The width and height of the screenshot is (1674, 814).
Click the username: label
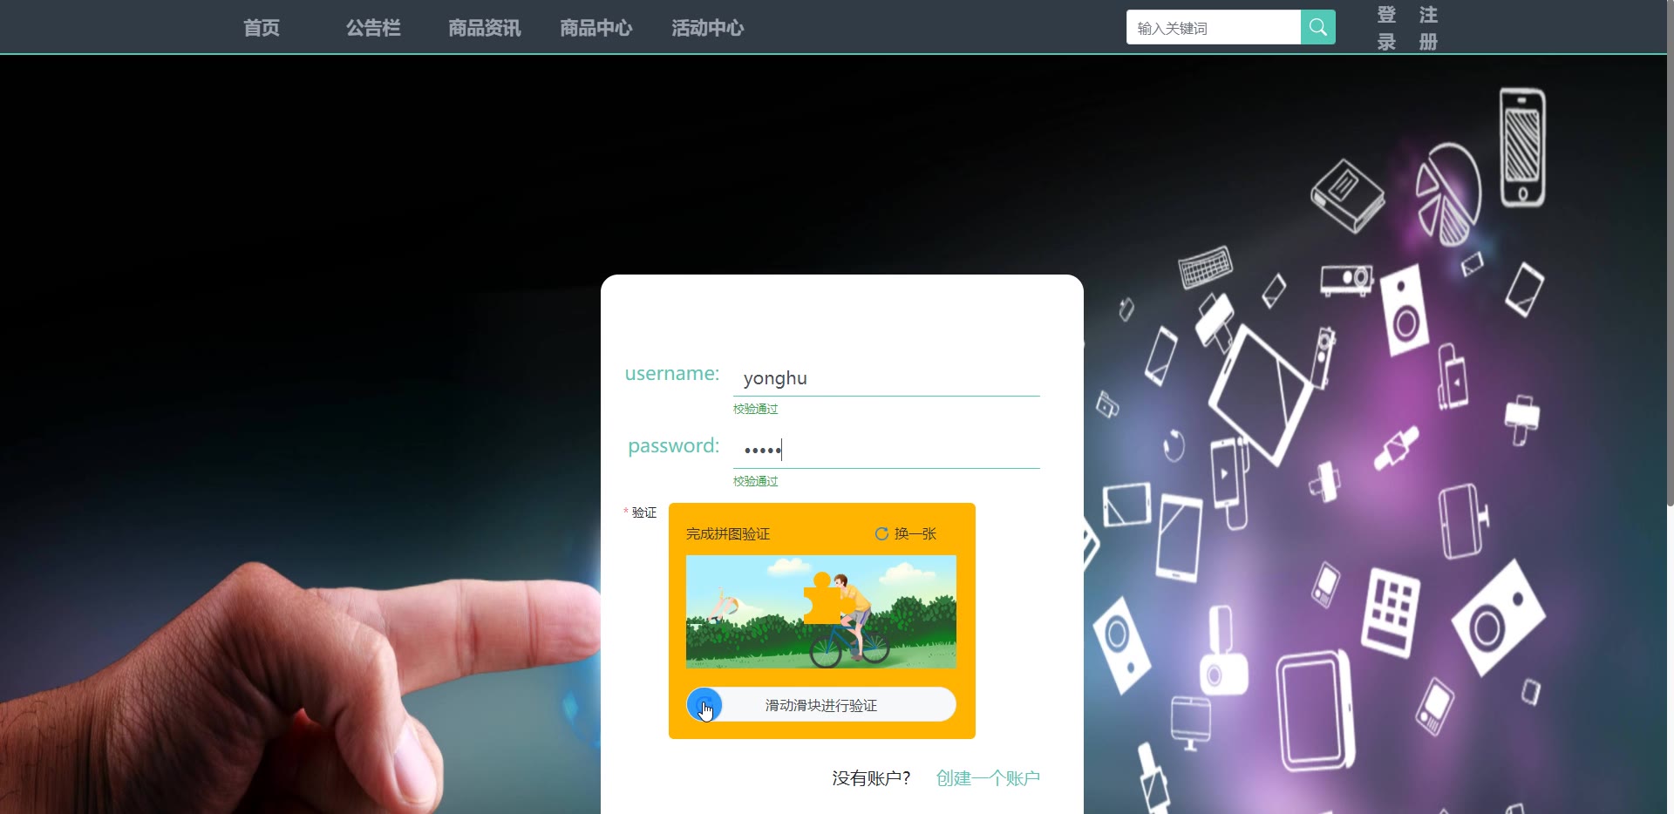click(672, 374)
